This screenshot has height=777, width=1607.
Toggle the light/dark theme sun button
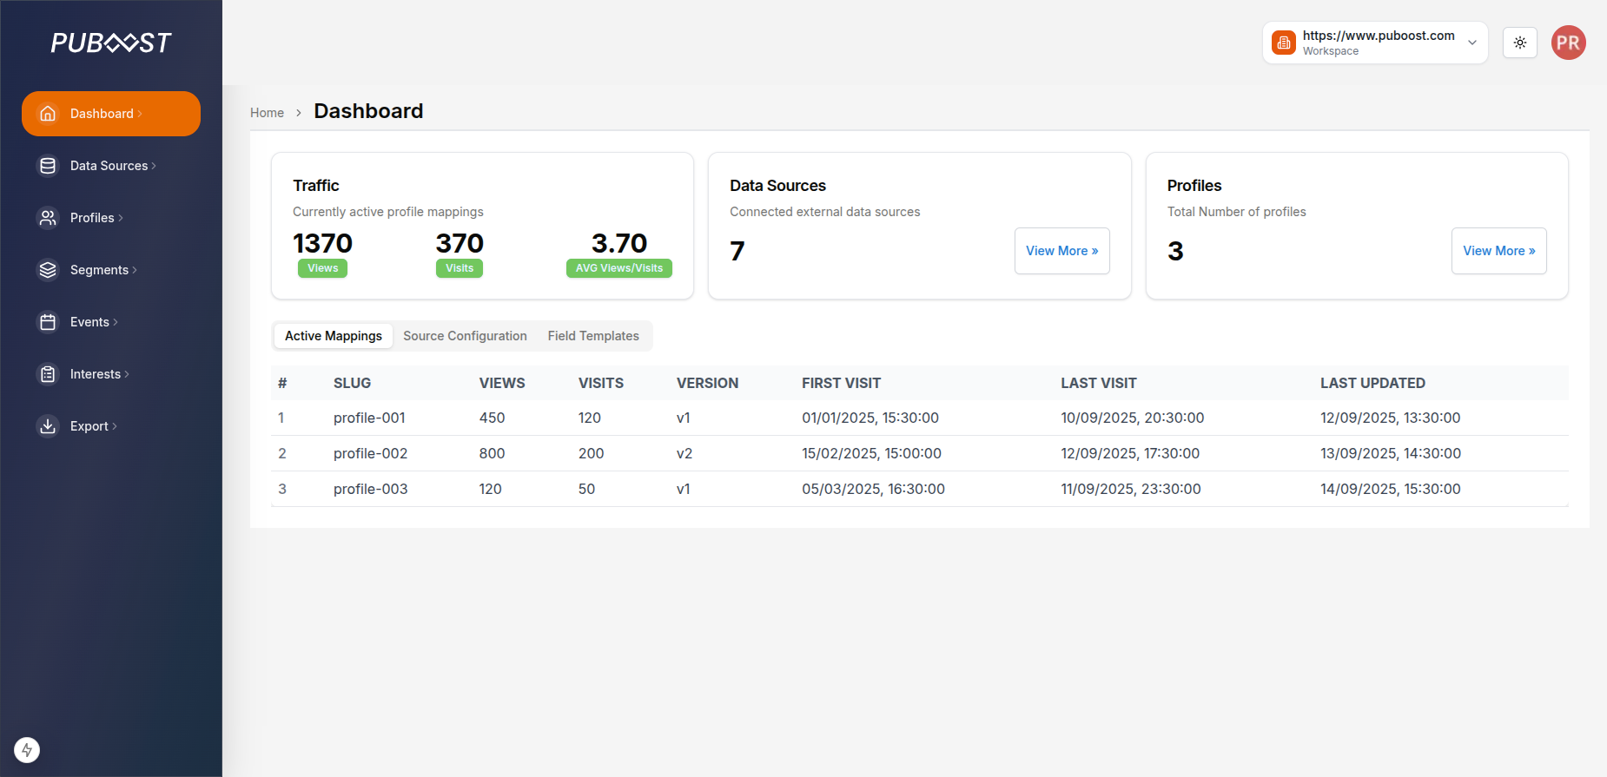pos(1520,43)
